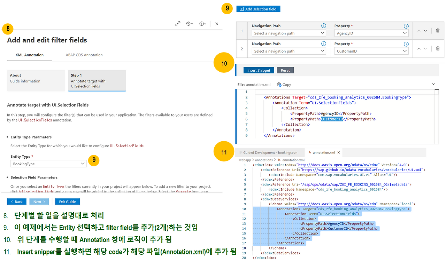
Task: Click the annotations breadcrumb segment
Action: click(x=264, y=160)
